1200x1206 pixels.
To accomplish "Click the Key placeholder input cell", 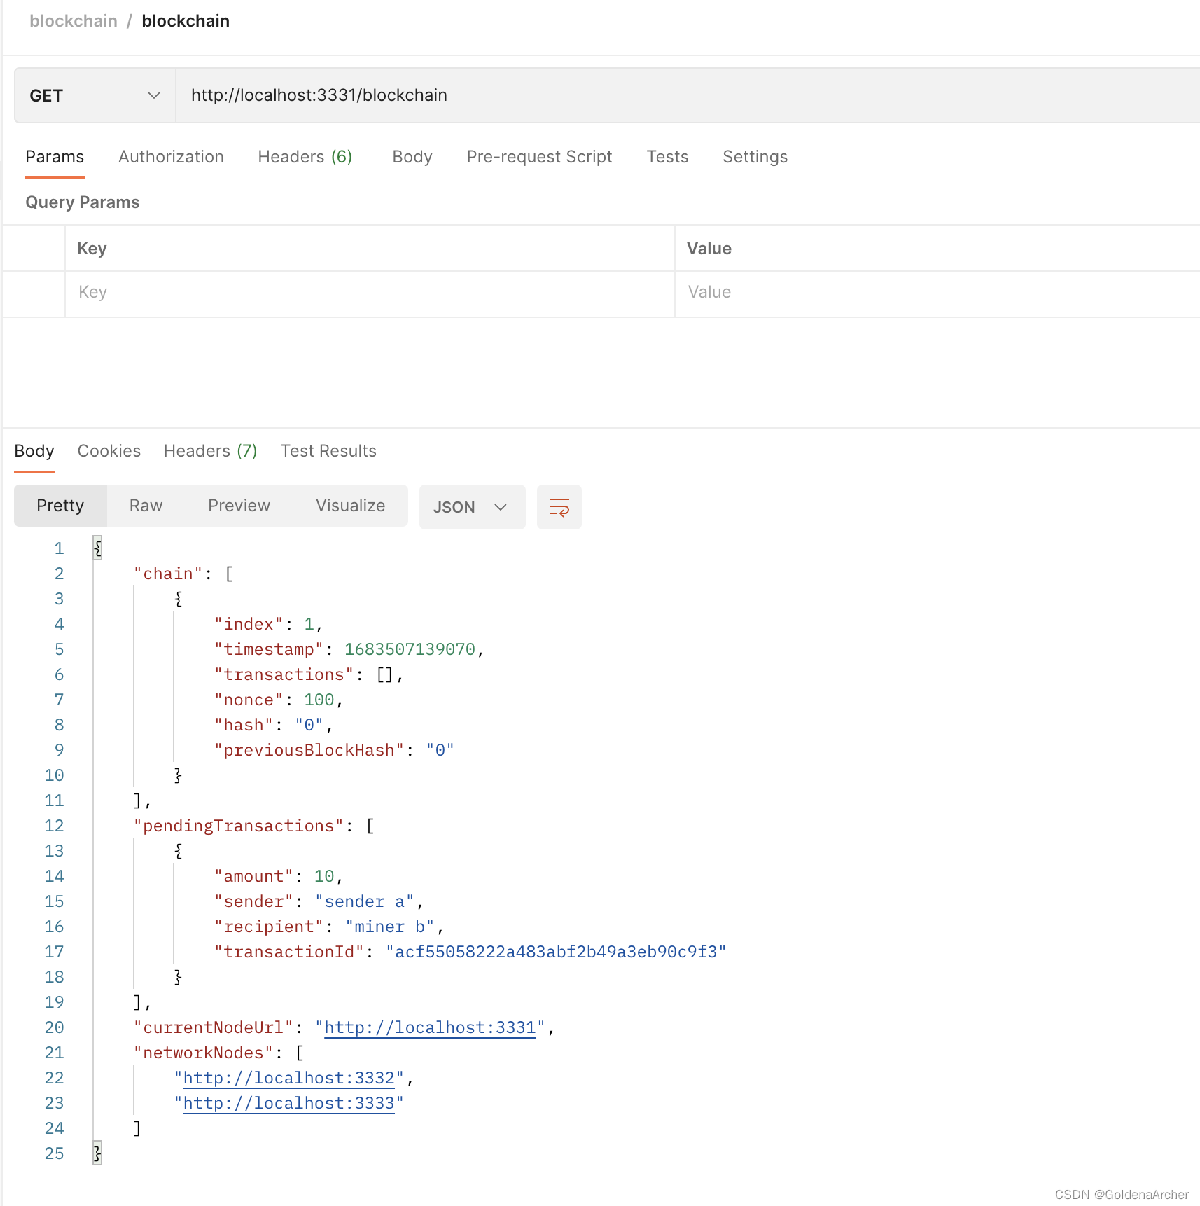I will [x=370, y=293].
